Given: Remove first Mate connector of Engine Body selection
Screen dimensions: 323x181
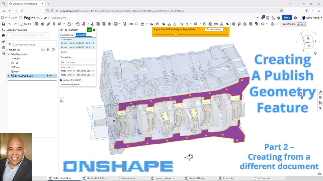Looking at the screenshot, I should (x=93, y=71).
